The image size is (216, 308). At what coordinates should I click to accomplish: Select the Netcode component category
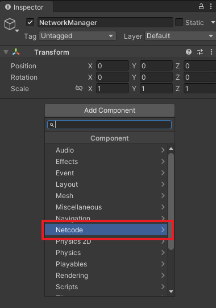tap(106, 229)
